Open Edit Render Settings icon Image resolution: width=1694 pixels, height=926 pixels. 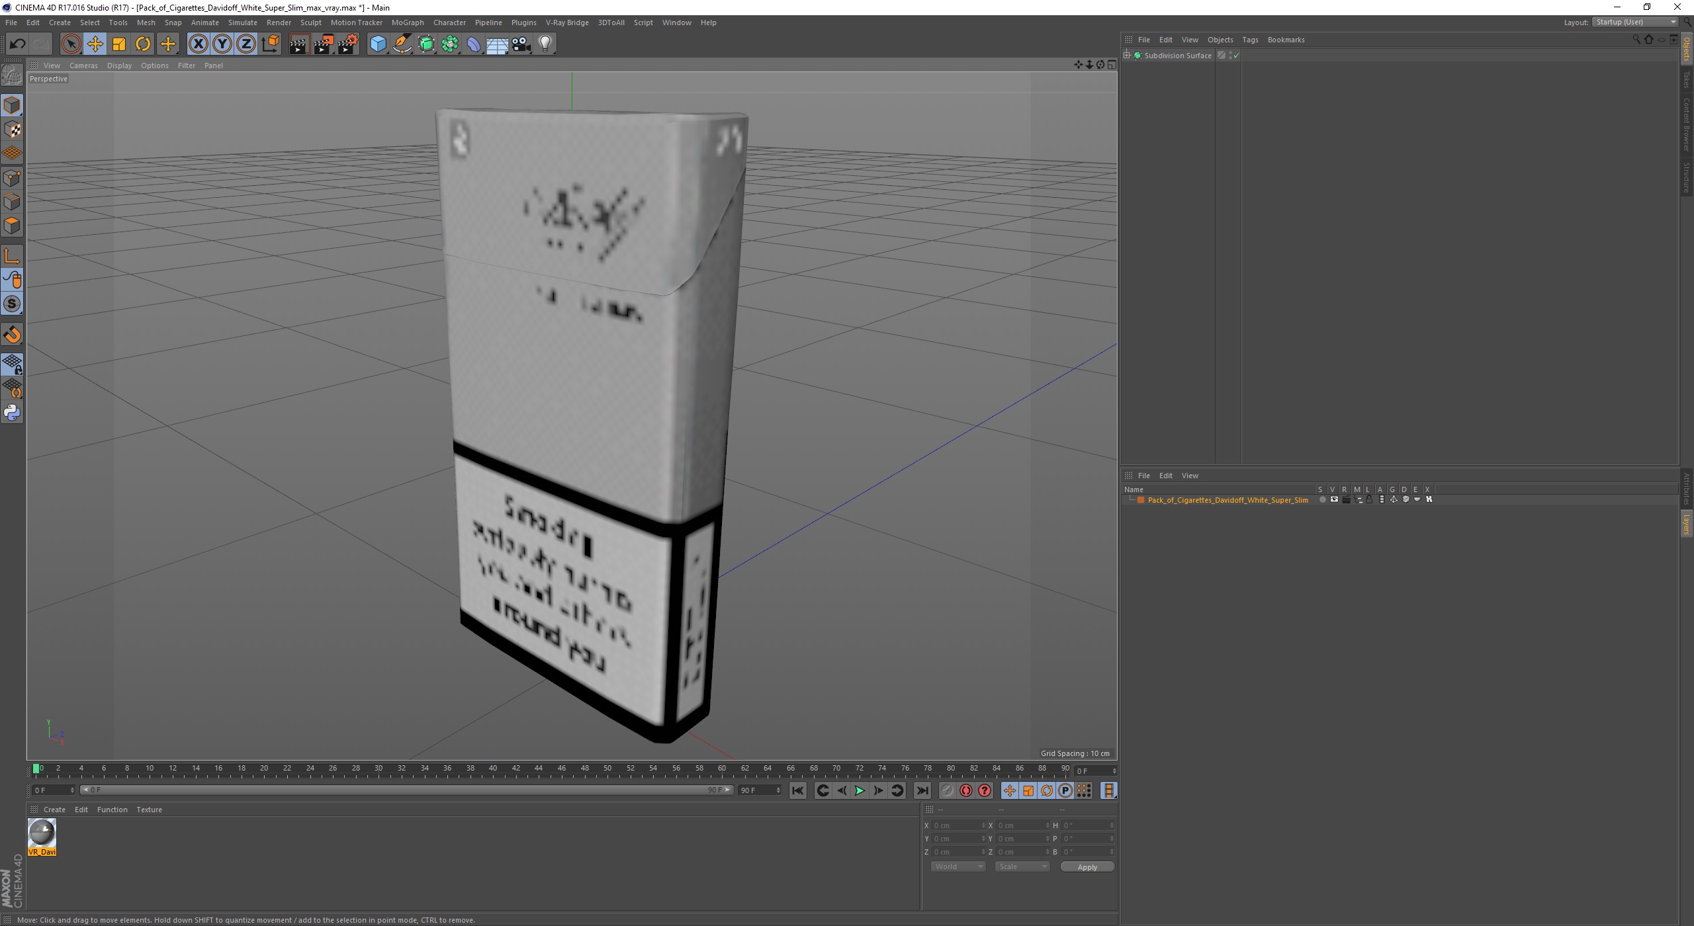(348, 44)
